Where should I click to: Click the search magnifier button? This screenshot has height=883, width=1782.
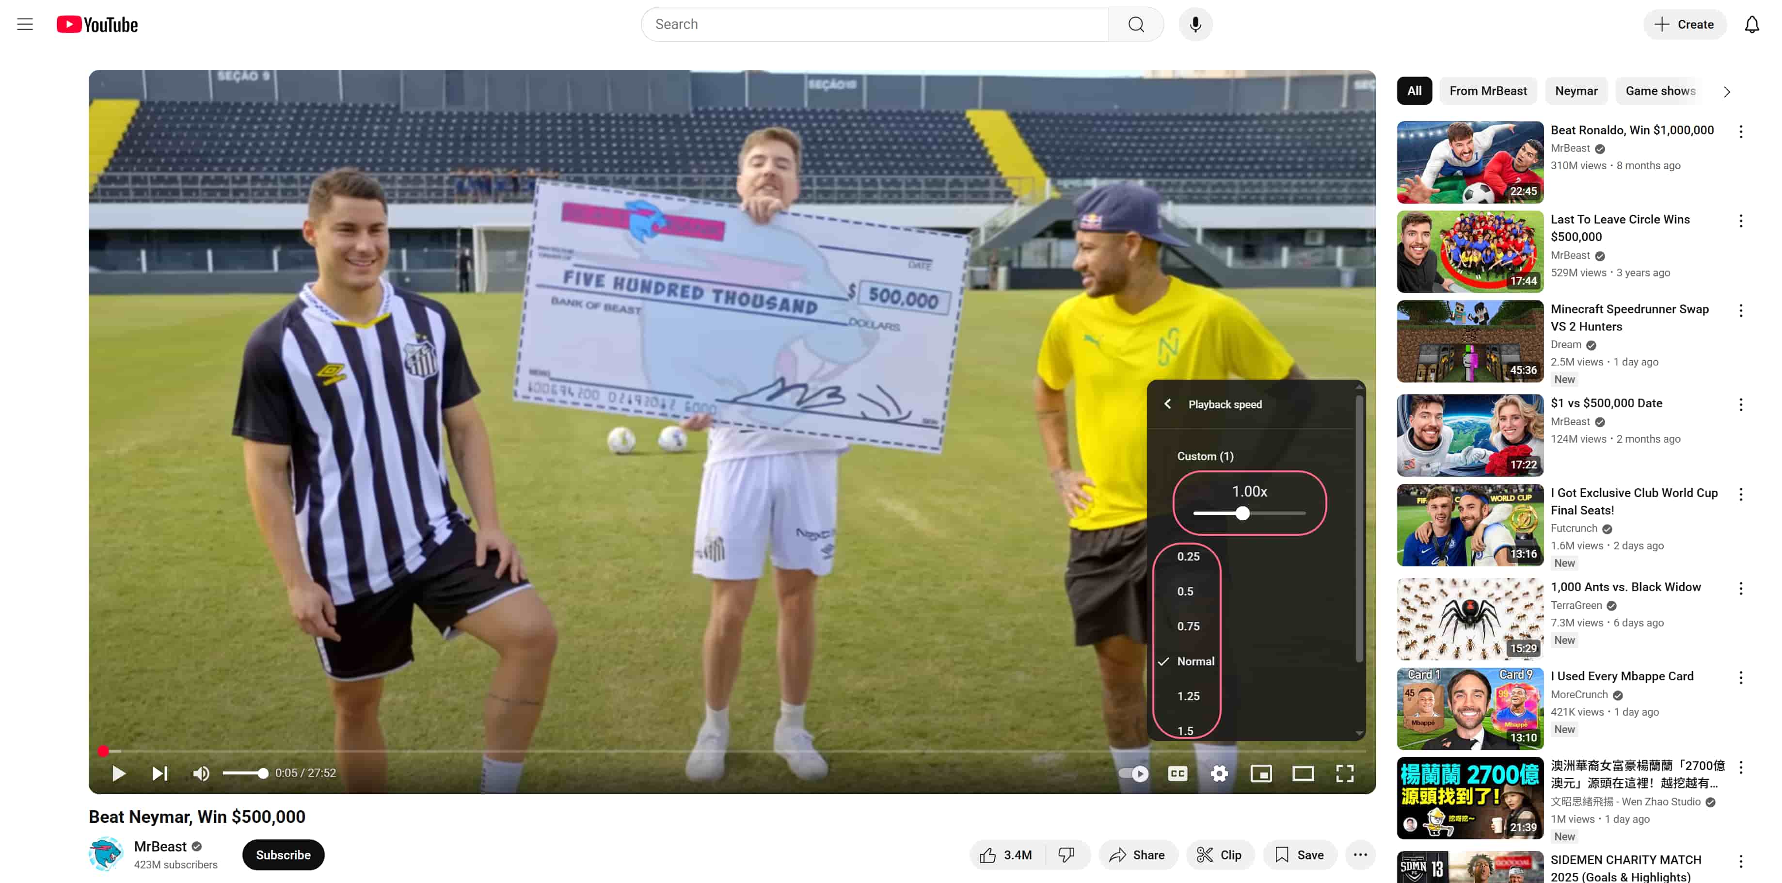1136,24
